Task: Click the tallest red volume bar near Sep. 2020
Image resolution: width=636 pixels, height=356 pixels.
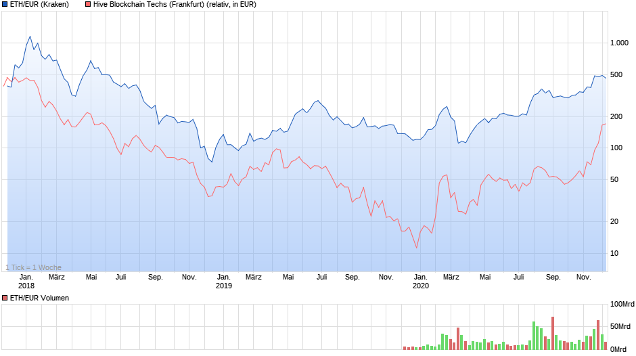Action: click(x=553, y=333)
